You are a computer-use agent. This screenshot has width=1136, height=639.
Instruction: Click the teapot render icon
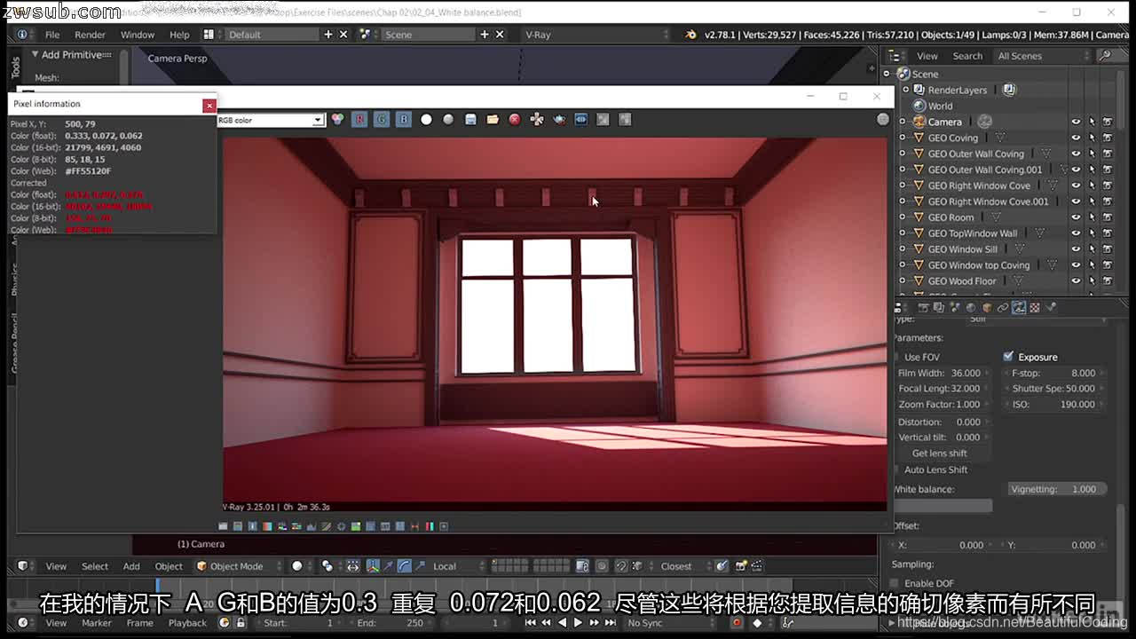pyautogui.click(x=559, y=119)
